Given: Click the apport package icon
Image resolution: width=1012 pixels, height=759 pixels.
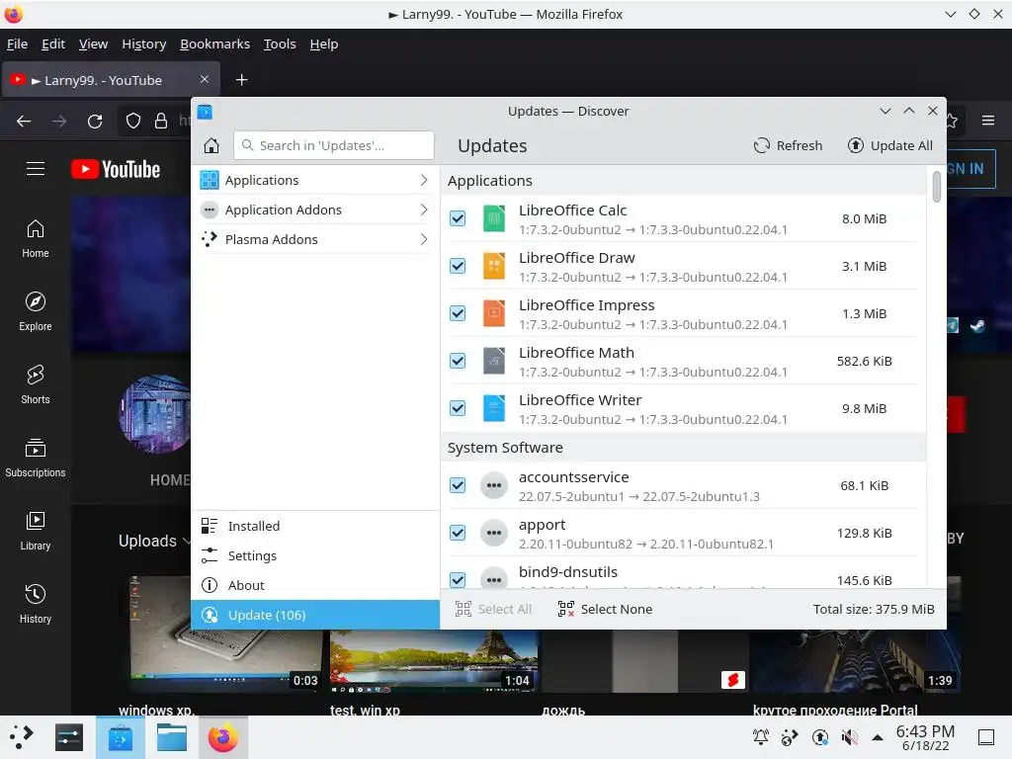Looking at the screenshot, I should (494, 533).
